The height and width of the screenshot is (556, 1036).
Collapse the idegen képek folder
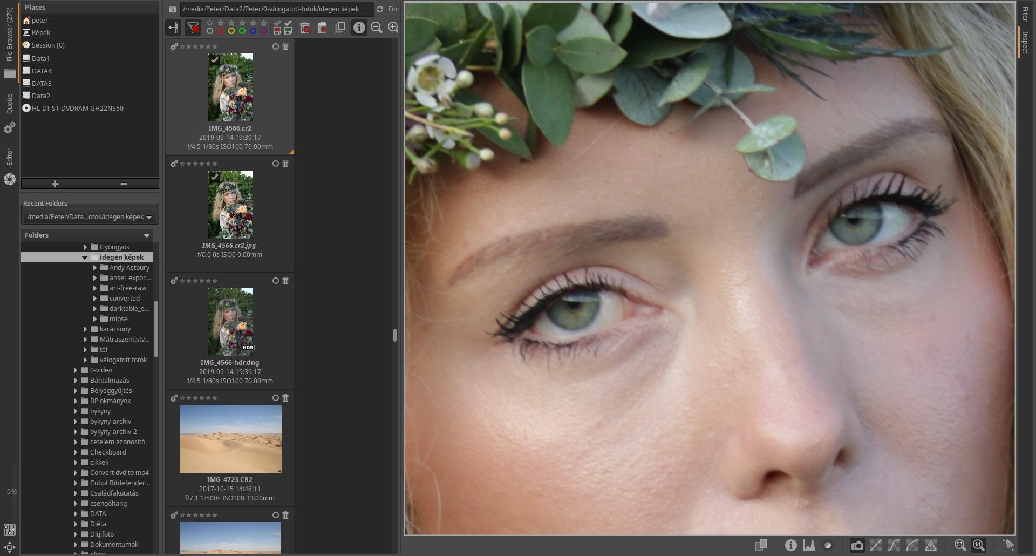85,257
